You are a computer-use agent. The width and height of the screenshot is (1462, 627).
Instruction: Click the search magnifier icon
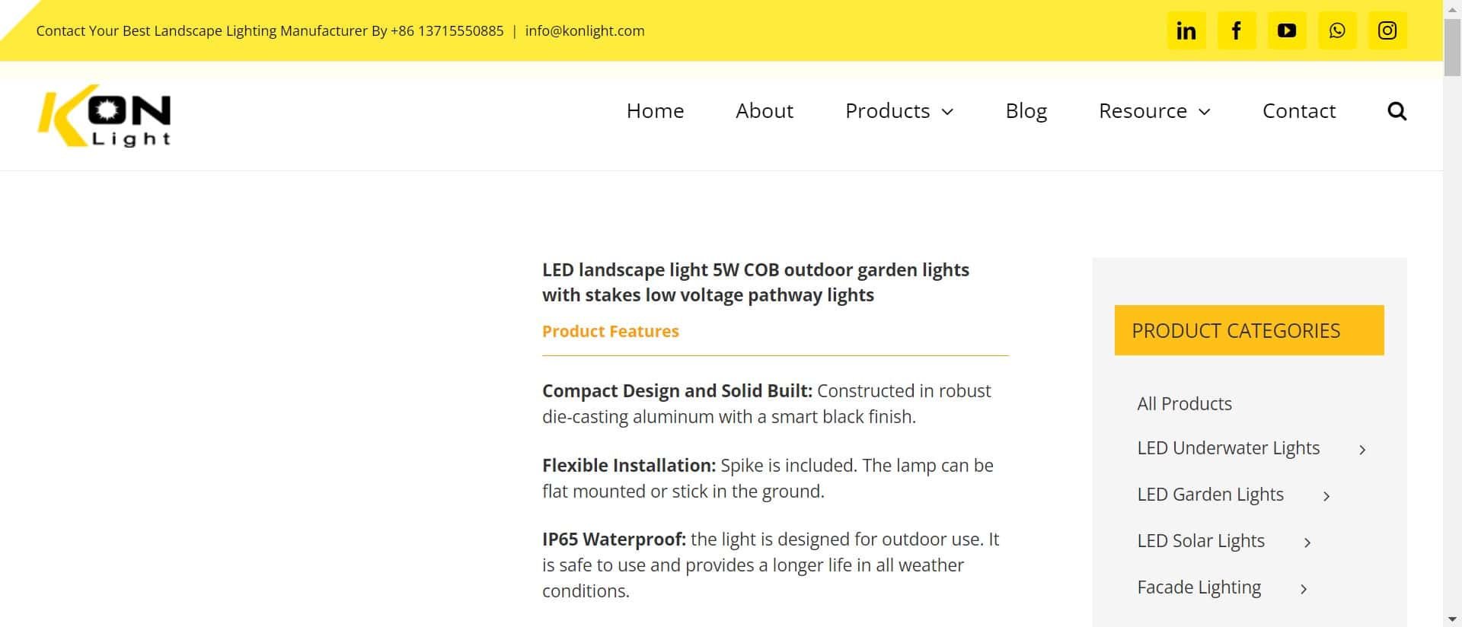click(x=1397, y=111)
